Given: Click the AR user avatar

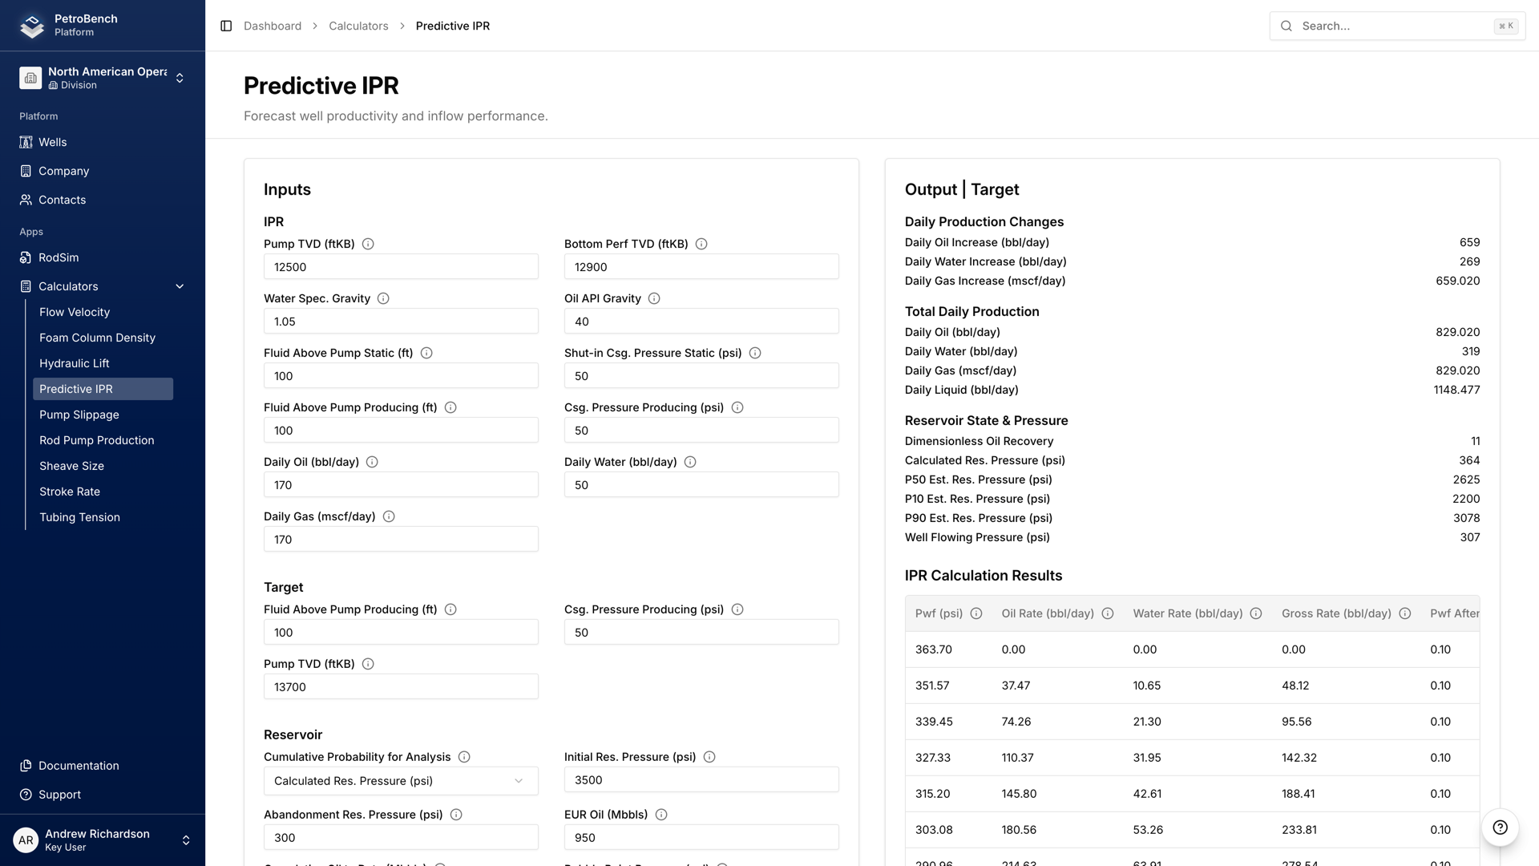Looking at the screenshot, I should 26,840.
